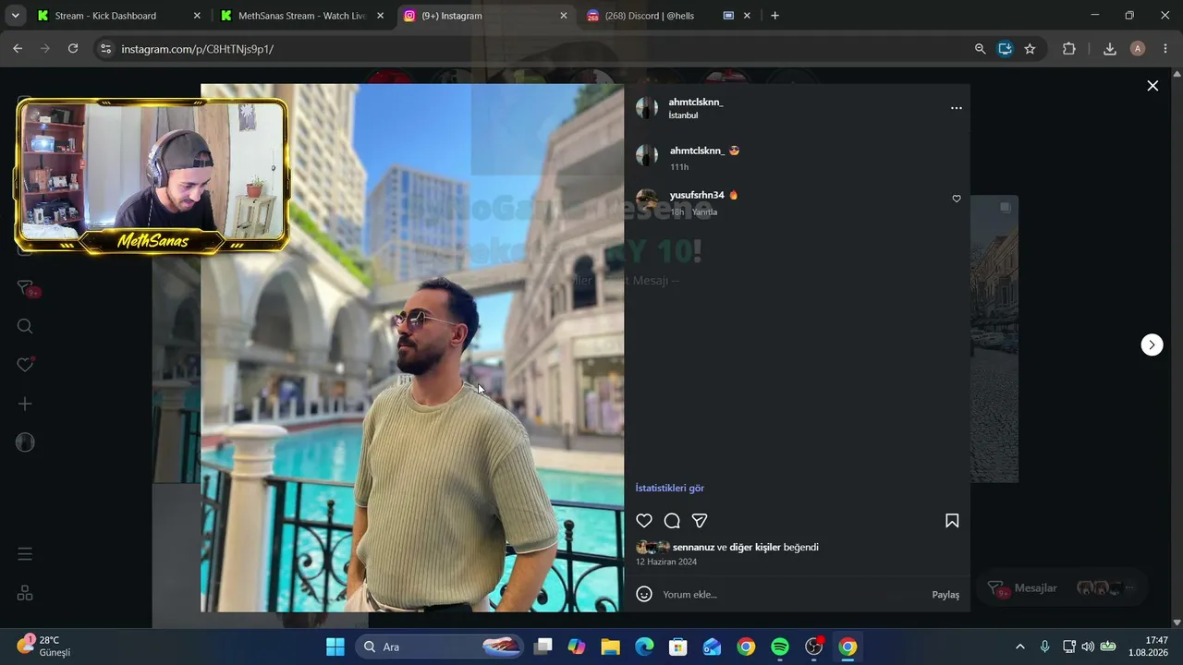This screenshot has height=665, width=1183.
Task: Bookmark this page with the star
Action: 1030,49
